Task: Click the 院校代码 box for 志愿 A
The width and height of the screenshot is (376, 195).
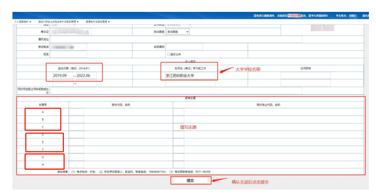Action: tap(77, 112)
